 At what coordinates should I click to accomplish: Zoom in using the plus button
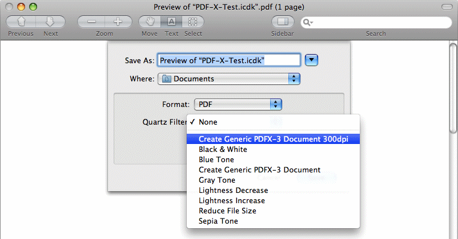point(118,22)
